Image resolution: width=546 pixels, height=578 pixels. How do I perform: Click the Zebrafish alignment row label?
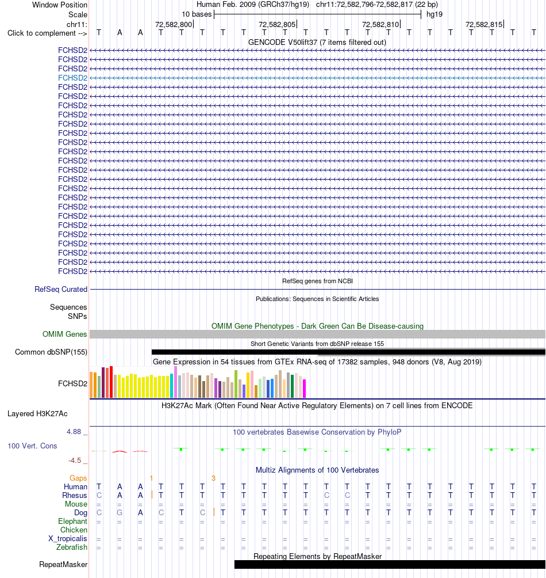(72, 547)
